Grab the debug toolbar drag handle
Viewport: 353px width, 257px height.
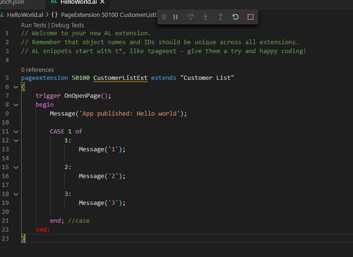164,17
